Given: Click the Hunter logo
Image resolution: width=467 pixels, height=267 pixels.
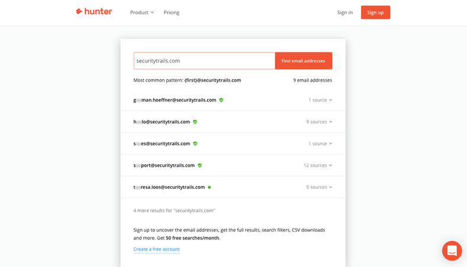Looking at the screenshot, I should 94,12.
